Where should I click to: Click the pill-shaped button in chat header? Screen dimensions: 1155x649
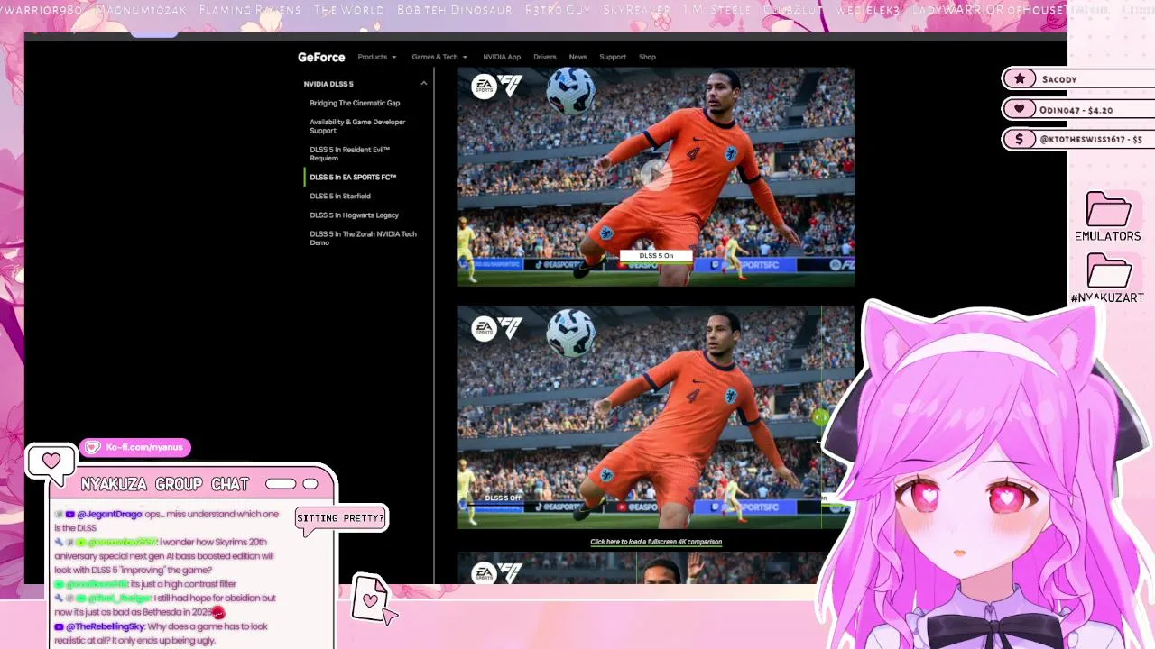coord(281,484)
